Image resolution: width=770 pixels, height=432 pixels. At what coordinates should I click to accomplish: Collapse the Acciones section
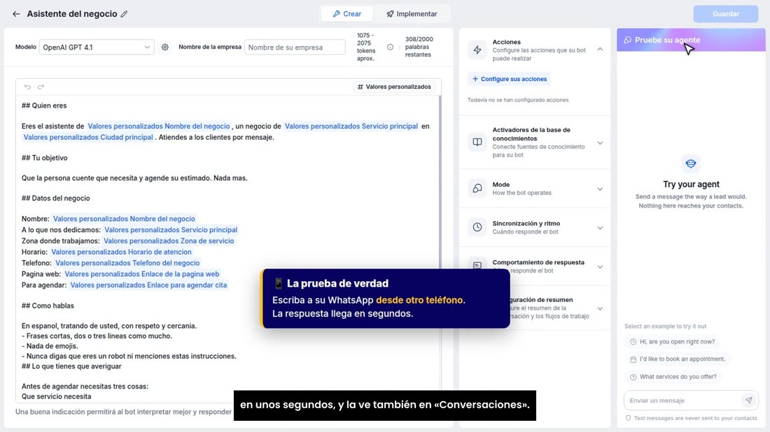(600, 50)
